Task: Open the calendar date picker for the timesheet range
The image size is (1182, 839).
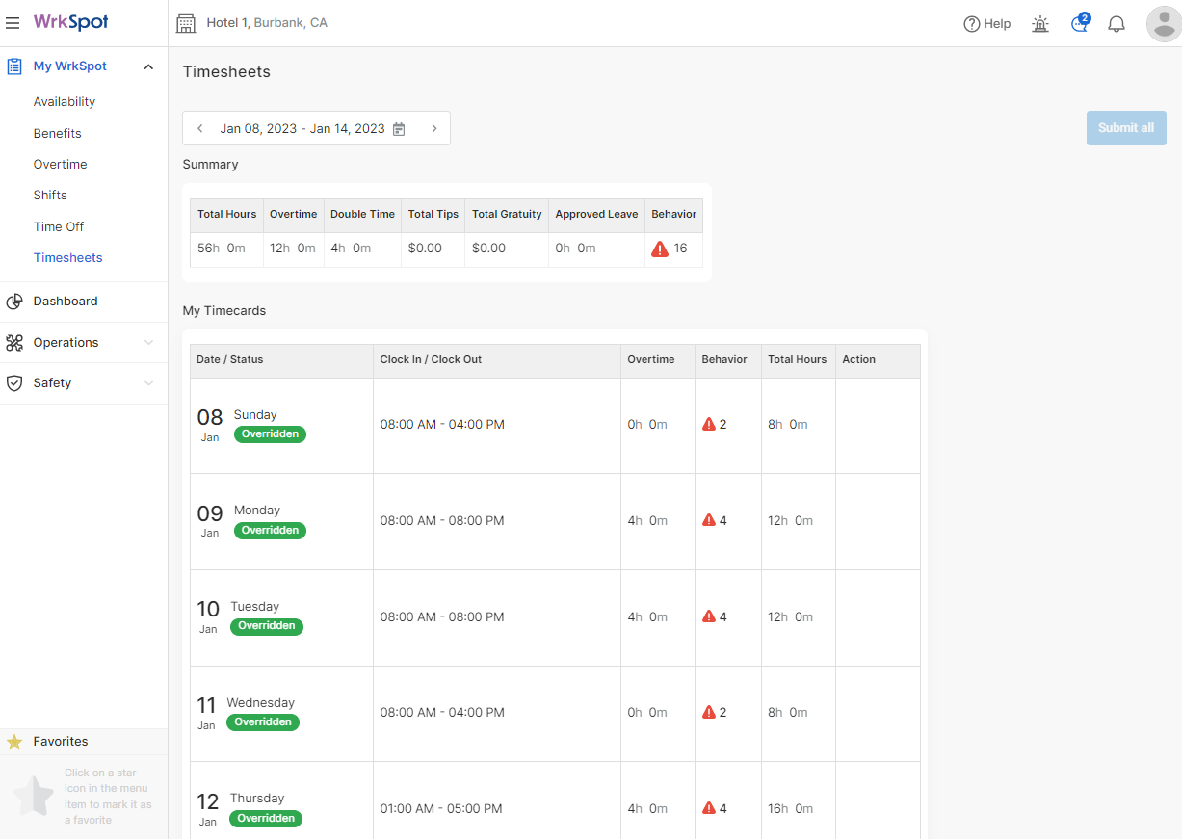Action: click(x=399, y=128)
